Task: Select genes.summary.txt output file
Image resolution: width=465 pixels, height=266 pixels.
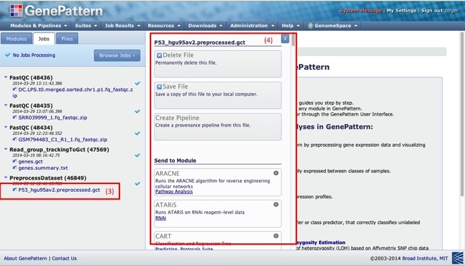Action: (x=43, y=168)
